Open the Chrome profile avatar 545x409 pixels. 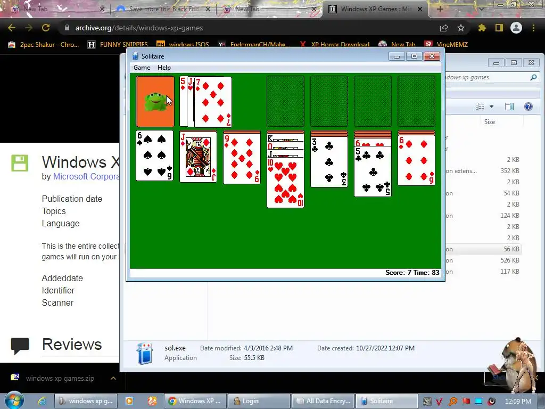point(516,28)
